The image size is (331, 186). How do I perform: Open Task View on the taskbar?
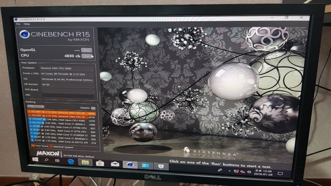pyautogui.click(x=57, y=161)
